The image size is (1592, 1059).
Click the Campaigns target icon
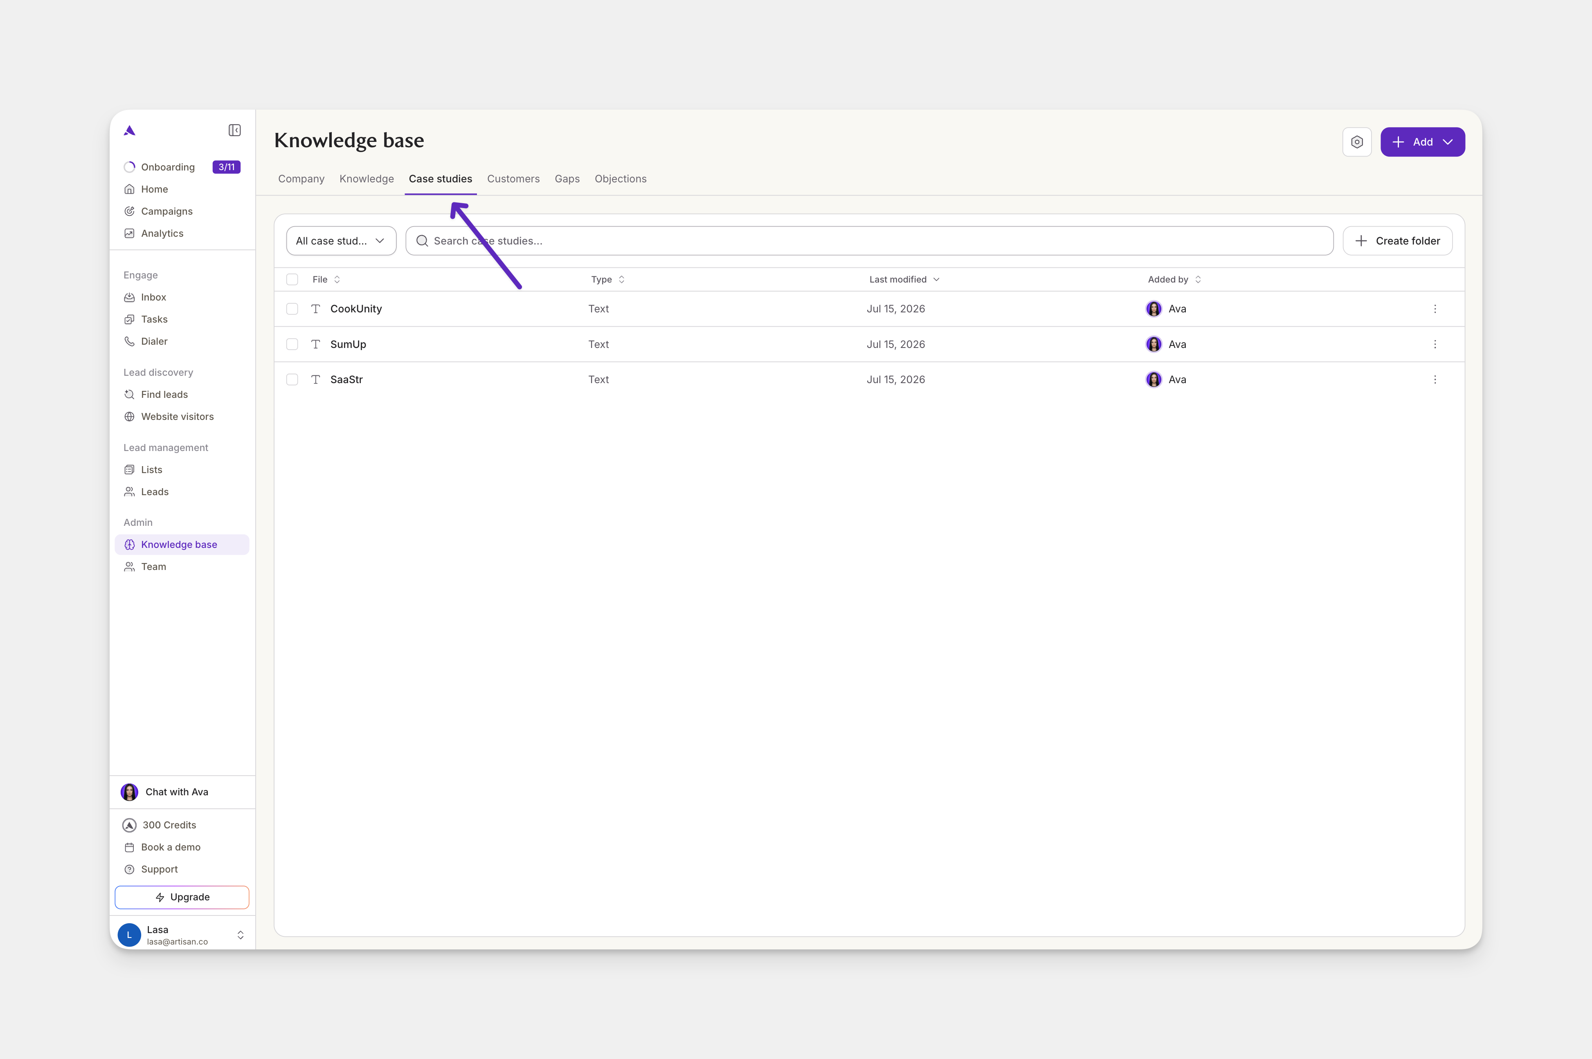coord(130,211)
